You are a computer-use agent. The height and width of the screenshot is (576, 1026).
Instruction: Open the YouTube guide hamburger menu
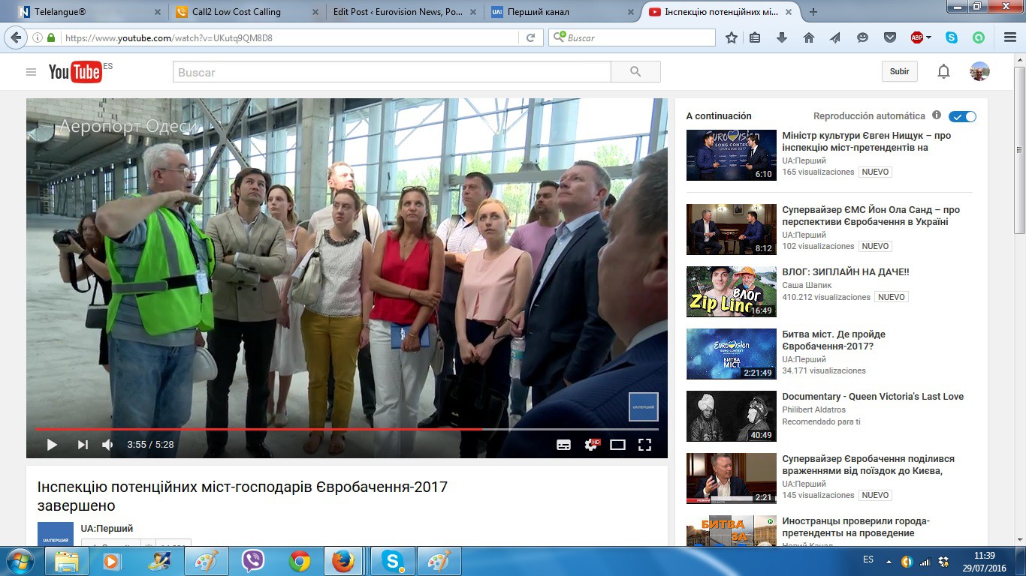31,72
